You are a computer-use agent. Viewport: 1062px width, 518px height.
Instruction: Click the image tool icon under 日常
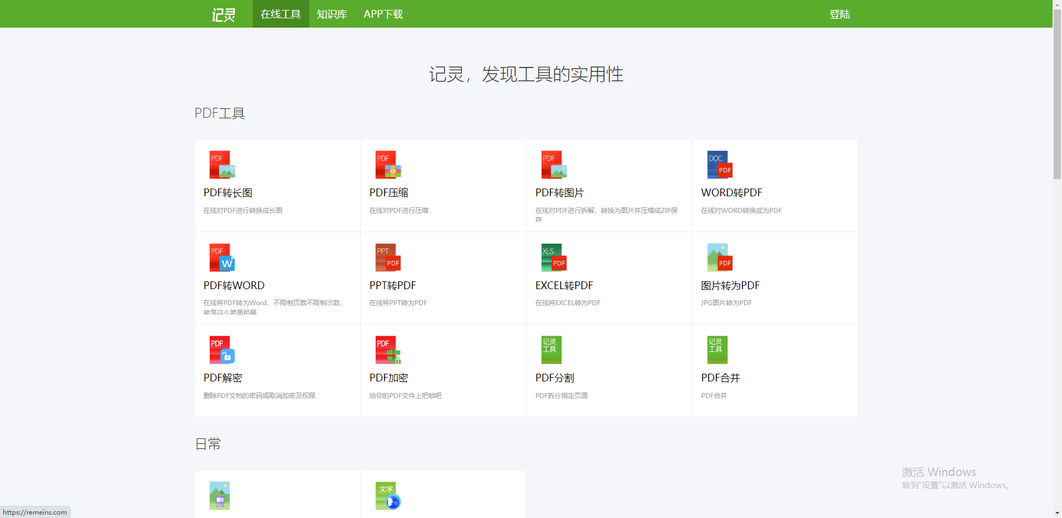[220, 496]
